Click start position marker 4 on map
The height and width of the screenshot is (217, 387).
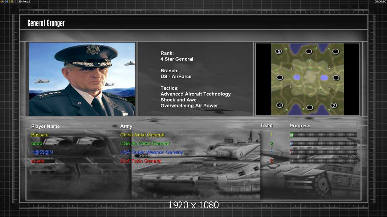280,106
